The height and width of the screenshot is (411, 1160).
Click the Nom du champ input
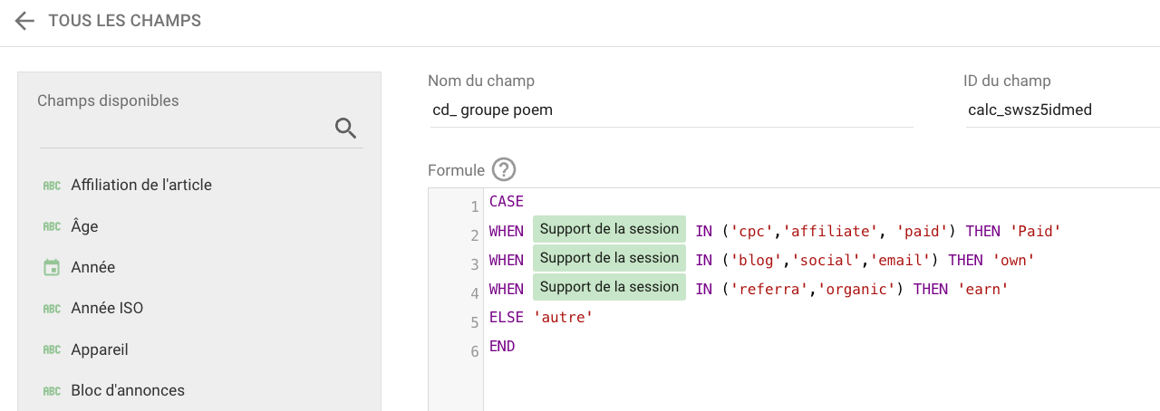click(670, 110)
